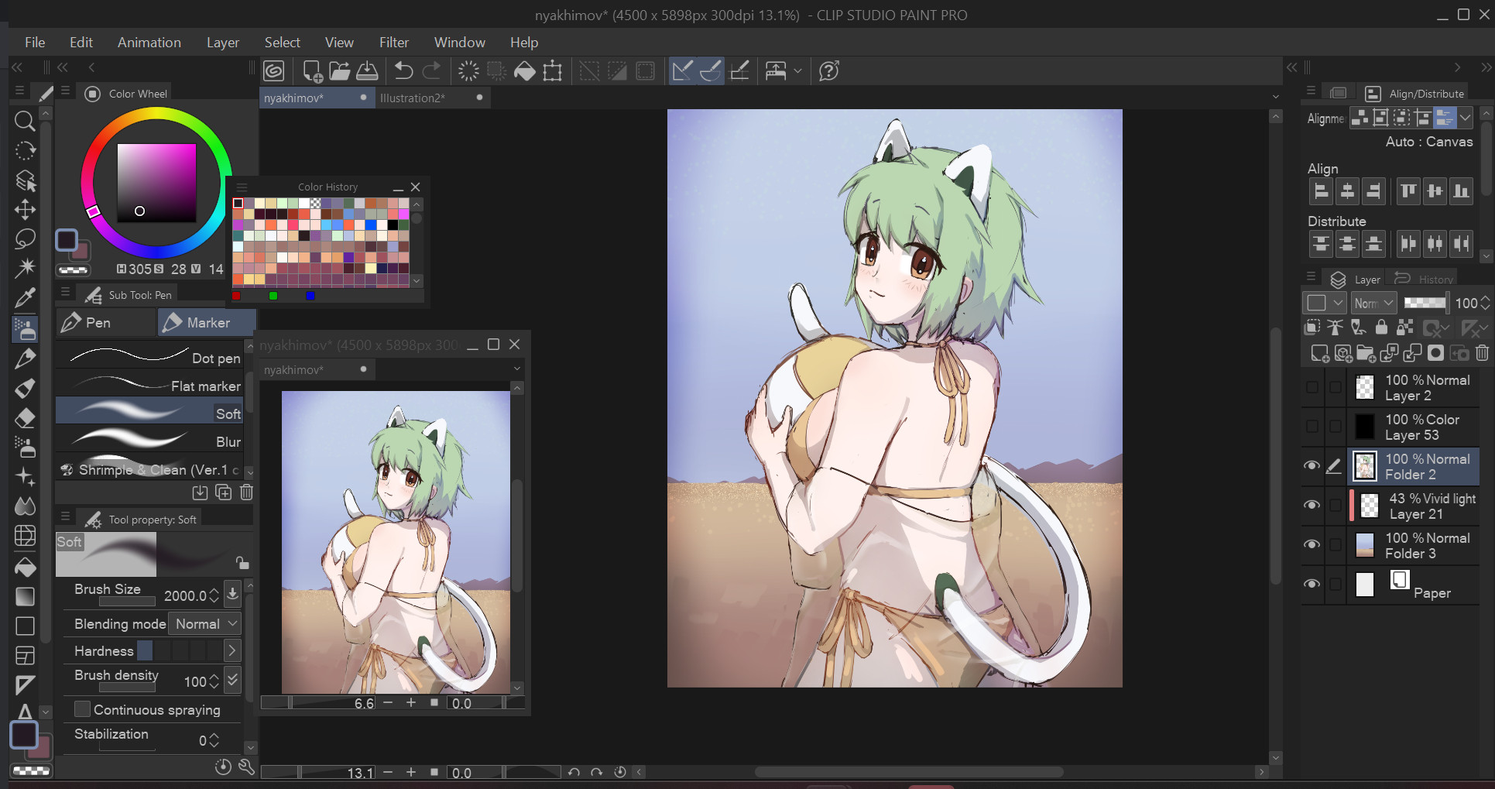1495x789 pixels.
Task: Expand Hardness options arrow
Action: [231, 651]
